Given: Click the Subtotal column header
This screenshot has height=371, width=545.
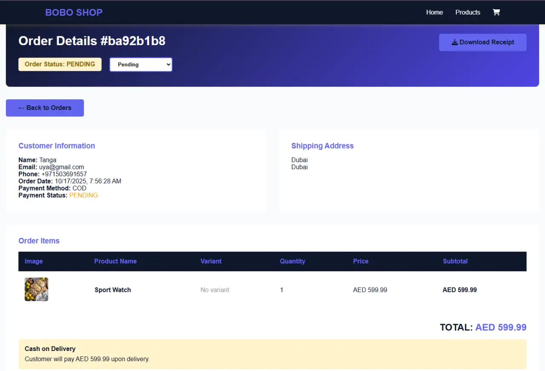Looking at the screenshot, I should 455,261.
